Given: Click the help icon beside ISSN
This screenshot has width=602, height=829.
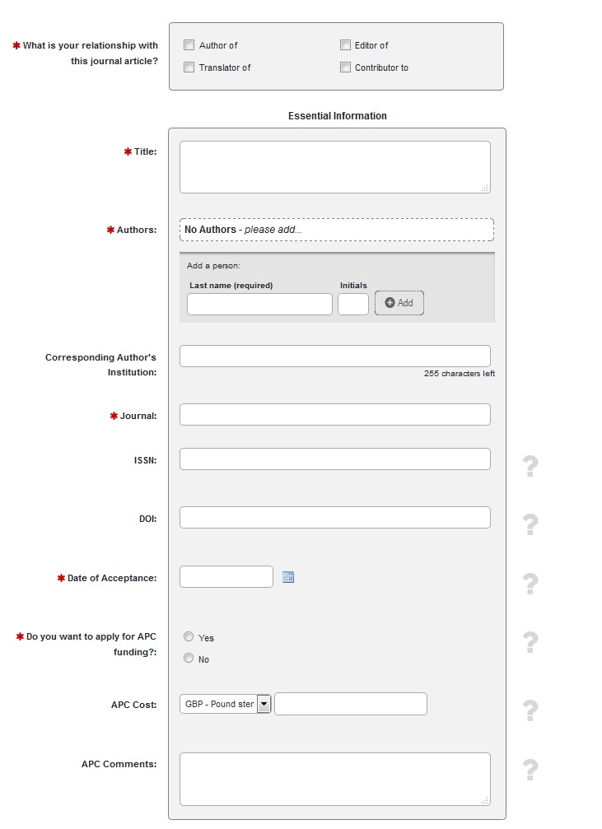Looking at the screenshot, I should tap(531, 466).
